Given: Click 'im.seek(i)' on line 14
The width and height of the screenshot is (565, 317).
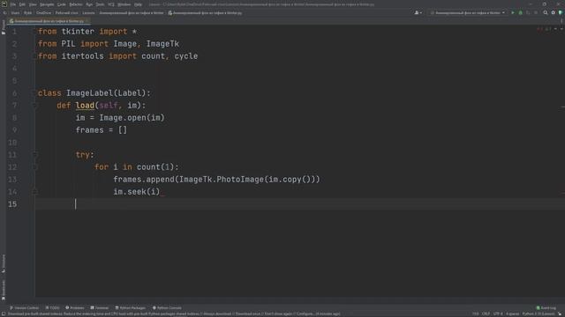Looking at the screenshot, I should (137, 192).
